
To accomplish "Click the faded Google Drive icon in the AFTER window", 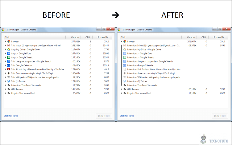I will 125,49.
